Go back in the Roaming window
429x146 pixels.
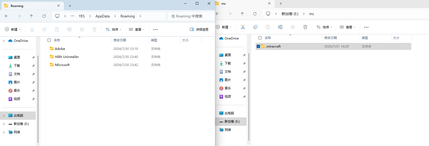pyautogui.click(x=7, y=16)
